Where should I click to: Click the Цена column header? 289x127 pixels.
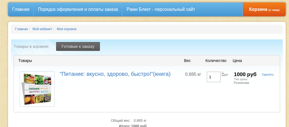coord(237,61)
